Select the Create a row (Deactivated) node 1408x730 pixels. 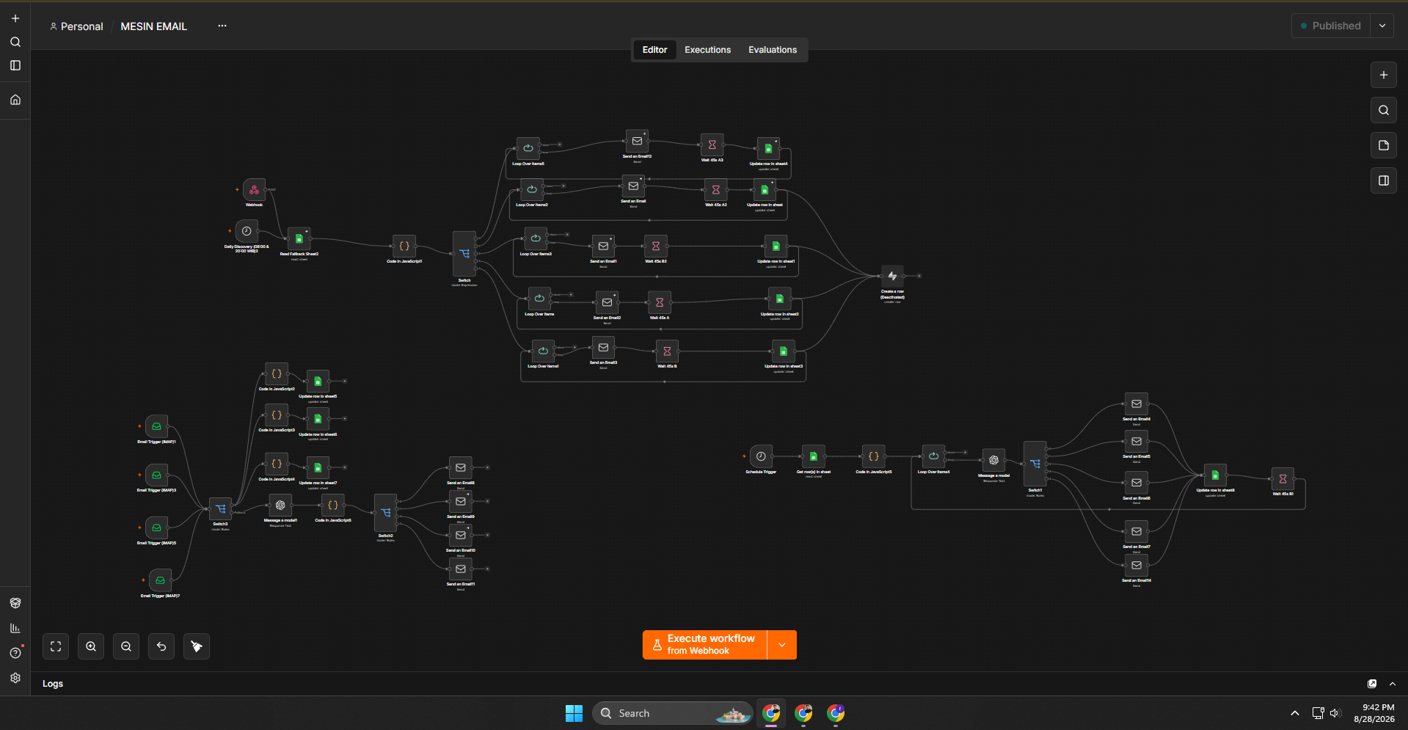(x=892, y=277)
